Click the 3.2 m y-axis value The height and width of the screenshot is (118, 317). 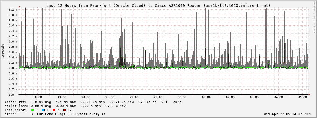tap(13, 9)
